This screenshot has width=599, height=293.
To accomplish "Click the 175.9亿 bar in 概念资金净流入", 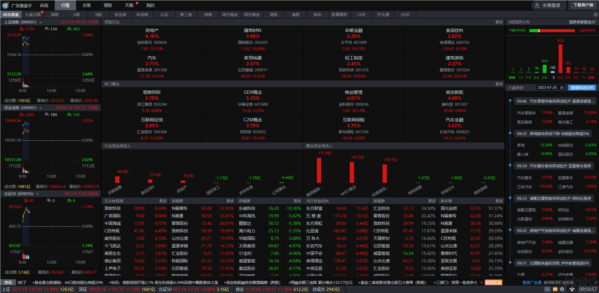I will pyautogui.click(x=319, y=170).
